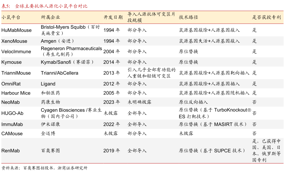Select the ImmuMab platform cell
The height and width of the screenshot is (174, 285).
[x=12, y=124]
